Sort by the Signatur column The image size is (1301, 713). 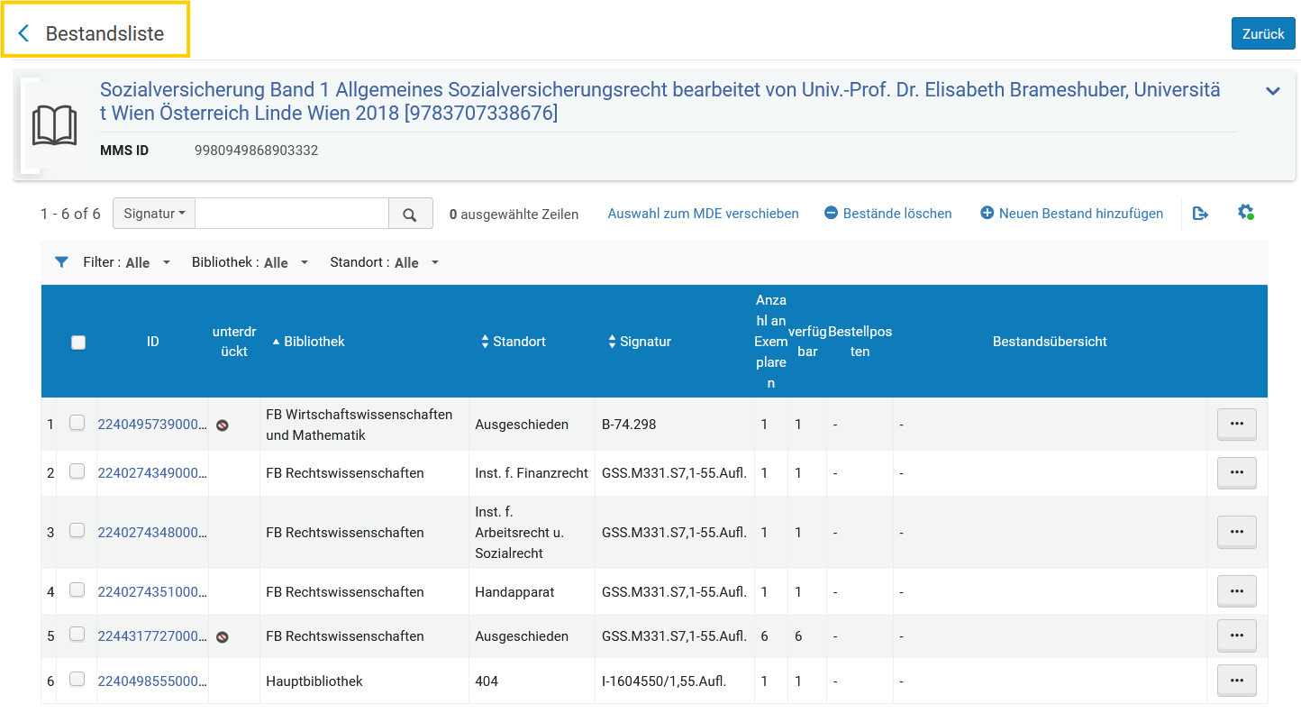[x=640, y=342]
